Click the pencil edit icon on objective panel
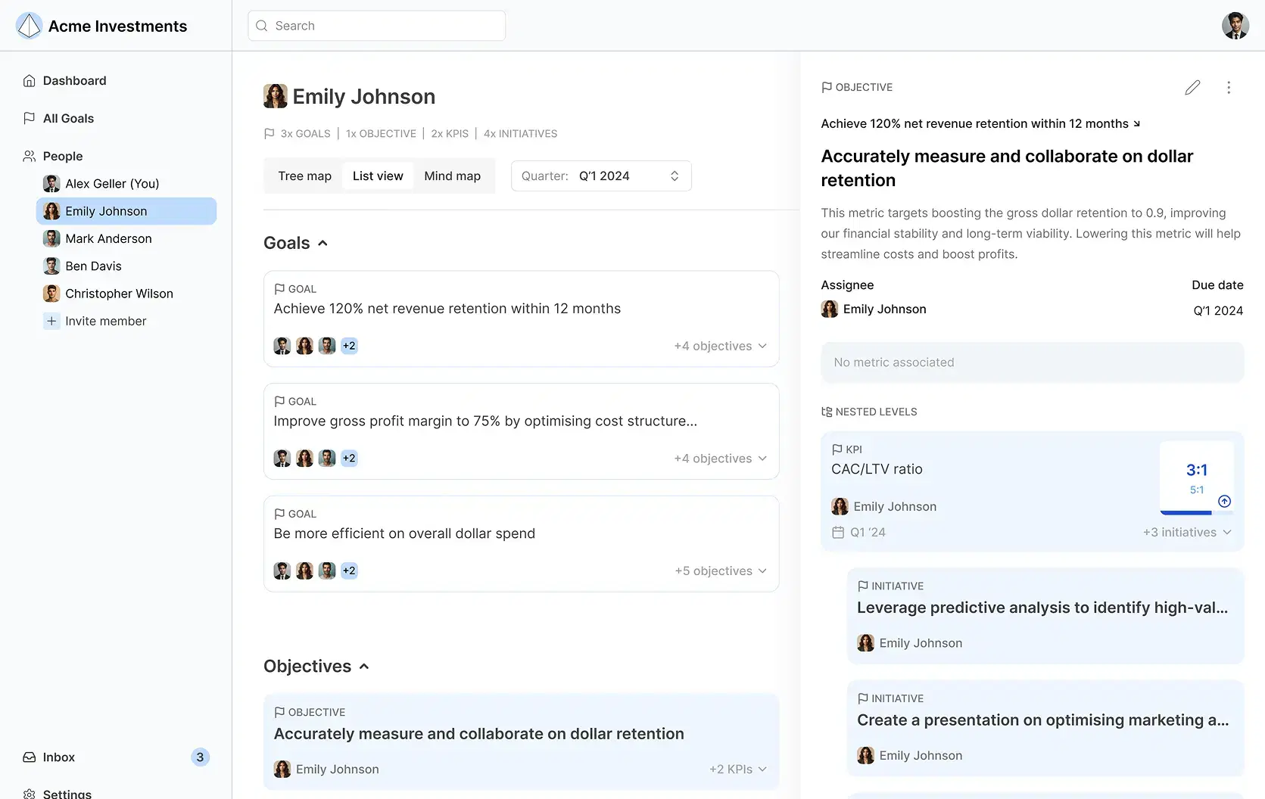Viewport: 1265px width, 799px height. point(1192,88)
